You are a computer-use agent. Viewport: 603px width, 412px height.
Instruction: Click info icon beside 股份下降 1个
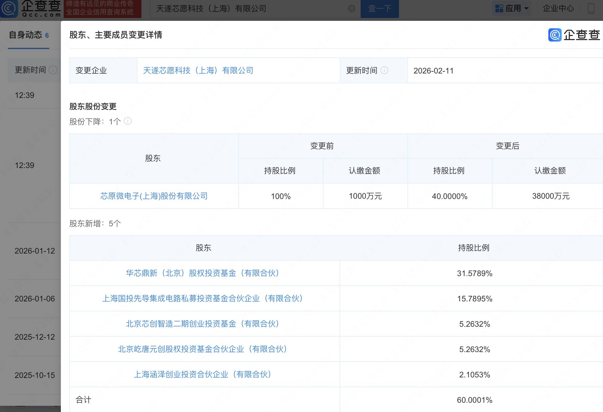click(x=128, y=121)
